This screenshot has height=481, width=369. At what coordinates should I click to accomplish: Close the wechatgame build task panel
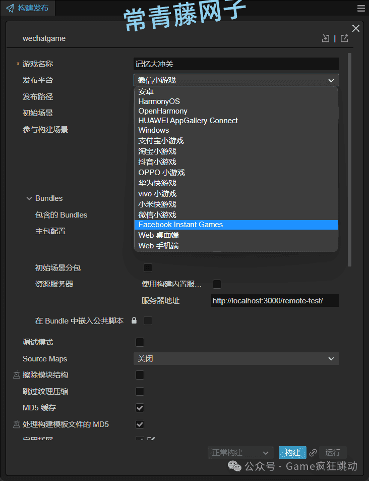coord(356,28)
